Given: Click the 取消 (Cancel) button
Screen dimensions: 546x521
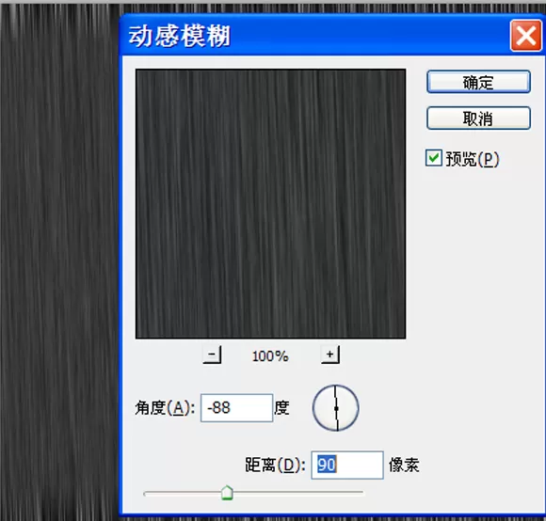Looking at the screenshot, I should tap(478, 118).
